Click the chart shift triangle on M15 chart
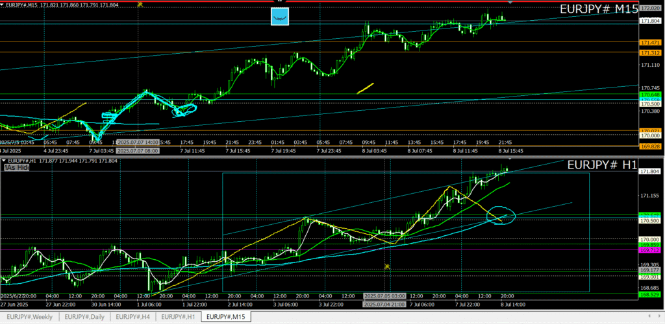Viewport: 665px width, 324px height. pos(510,3)
